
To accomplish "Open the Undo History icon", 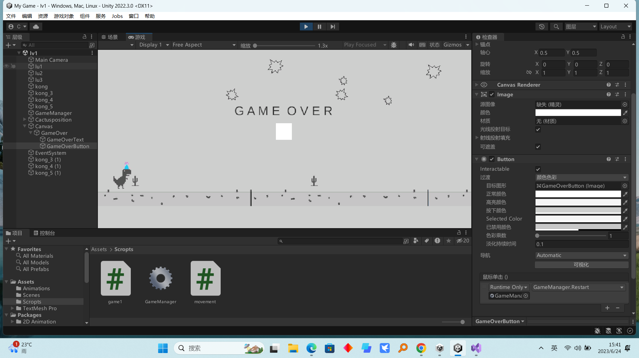I will pos(542,27).
